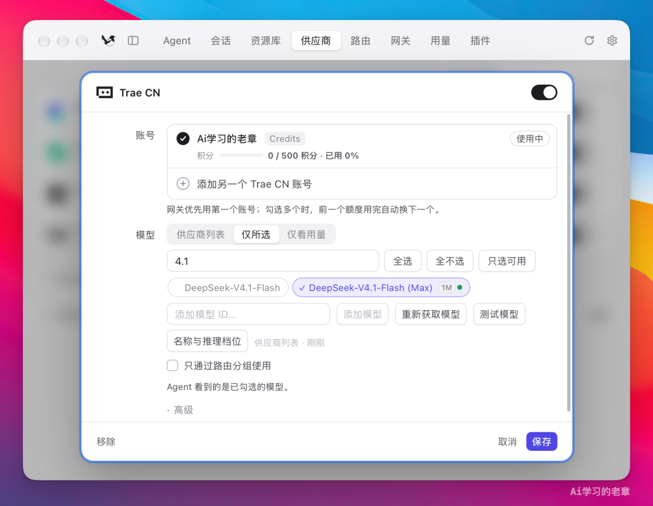Switch to the 用量 tab

pos(441,41)
